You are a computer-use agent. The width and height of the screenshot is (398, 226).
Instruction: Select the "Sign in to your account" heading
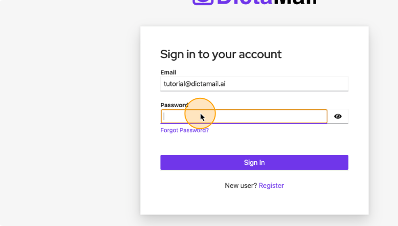pyautogui.click(x=221, y=54)
